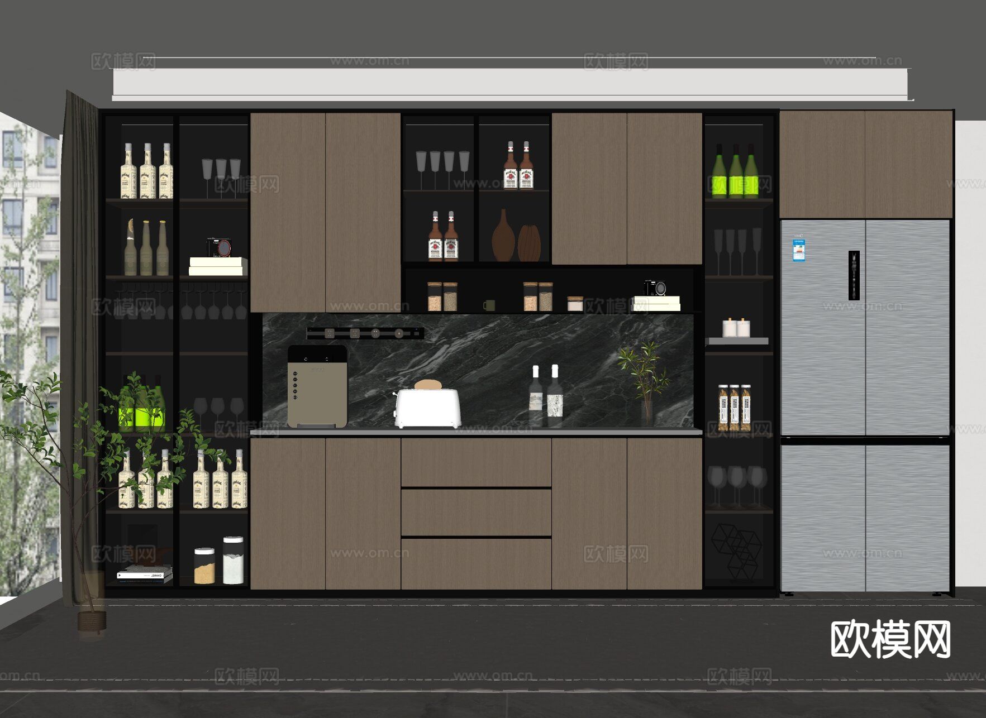This screenshot has height=718, width=986.
Task: Click the two white candles on the right shelf
Action: (x=736, y=328)
